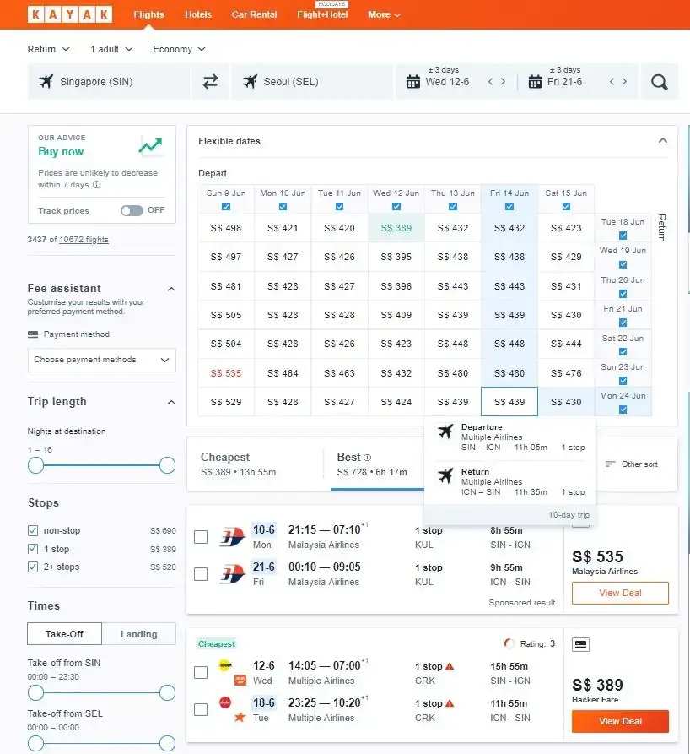Click the KAYAK logo
Screen dimensions: 690x754
[x=70, y=14]
